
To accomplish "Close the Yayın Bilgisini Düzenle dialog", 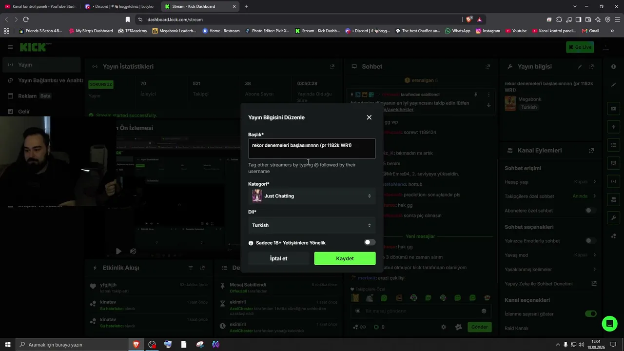I will point(369,117).
